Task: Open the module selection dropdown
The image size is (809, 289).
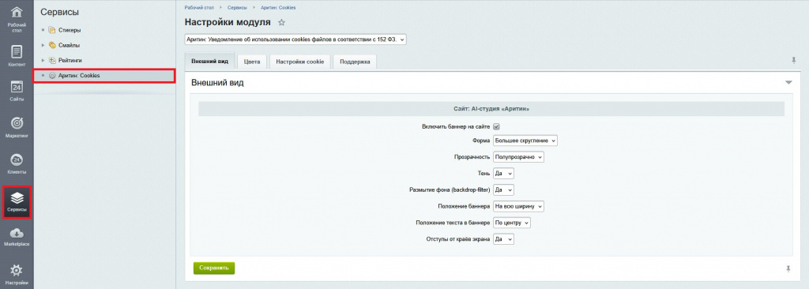Action: click(295, 39)
